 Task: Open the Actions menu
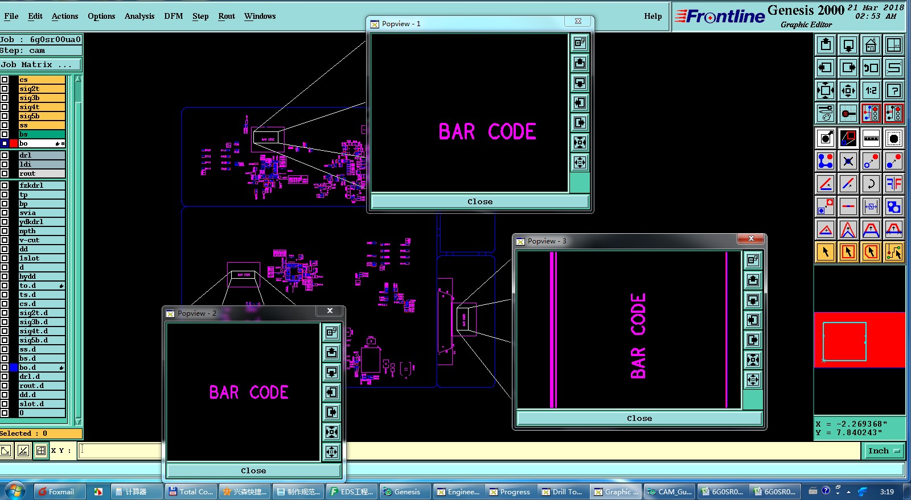click(65, 16)
